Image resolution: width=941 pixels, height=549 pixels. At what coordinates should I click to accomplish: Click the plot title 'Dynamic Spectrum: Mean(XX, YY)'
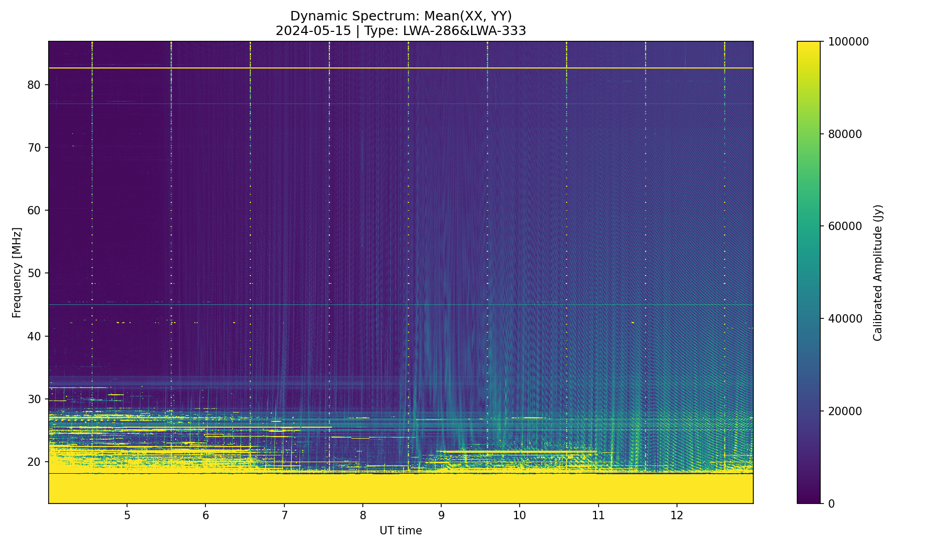click(x=401, y=16)
